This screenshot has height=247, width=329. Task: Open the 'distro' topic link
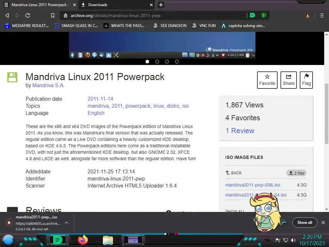pos(173,106)
